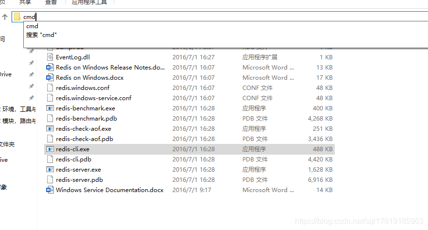This screenshot has width=428, height=230.
Task: Select redis-cli.pdb file name
Action: click(74, 159)
